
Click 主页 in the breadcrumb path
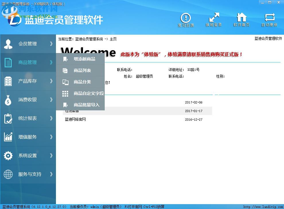[x=113, y=39]
